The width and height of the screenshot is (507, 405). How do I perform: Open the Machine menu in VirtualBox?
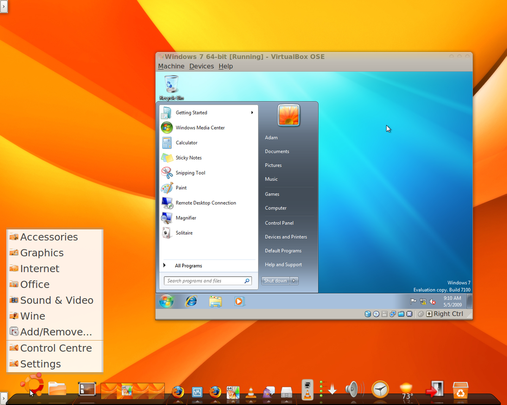coord(171,66)
